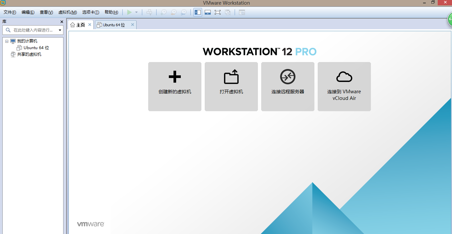Screen dimensions: 452x234
Task: Open the 编辑(E) menu
Action: click(x=28, y=12)
